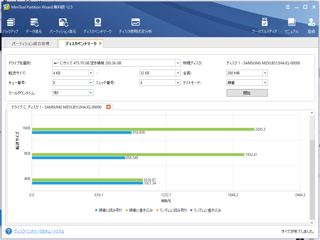Open the クールダウンタイム 5秒 dropdown
This screenshot has width=320, height=240.
[x=91, y=92]
